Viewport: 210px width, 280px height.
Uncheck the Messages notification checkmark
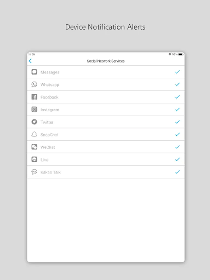(177, 72)
